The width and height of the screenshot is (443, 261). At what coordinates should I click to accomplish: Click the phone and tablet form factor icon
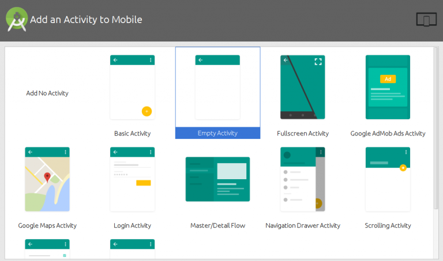(426, 20)
